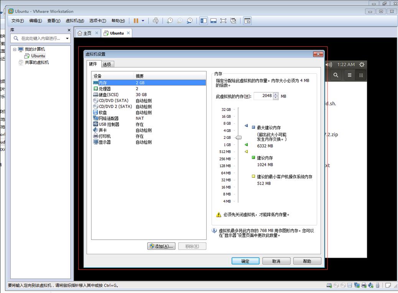This screenshot has width=398, height=293.
Task: Click the 添加(A)... button
Action: coord(161,246)
